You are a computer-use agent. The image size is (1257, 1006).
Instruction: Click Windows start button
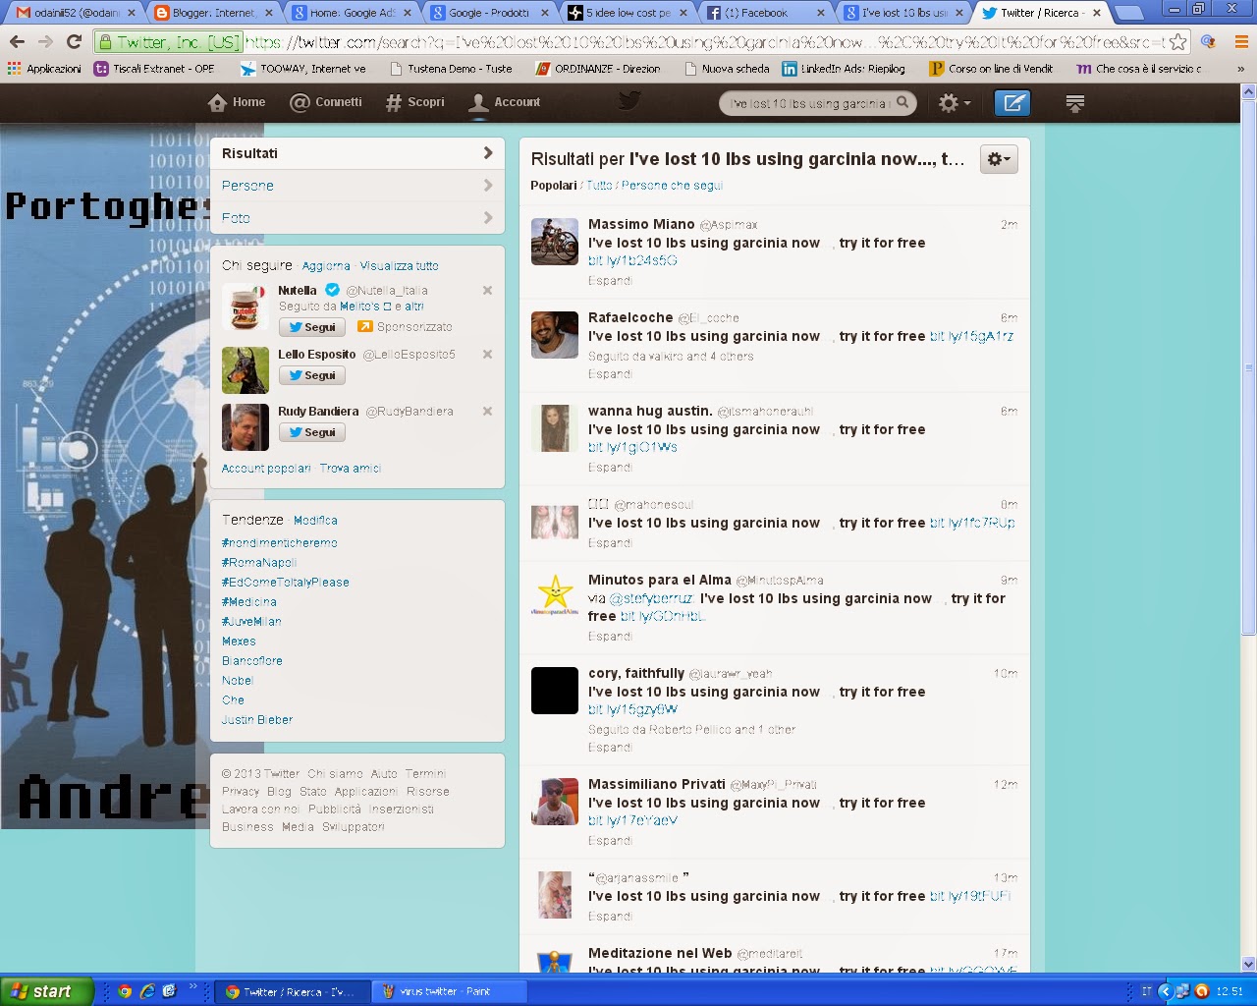click(46, 991)
